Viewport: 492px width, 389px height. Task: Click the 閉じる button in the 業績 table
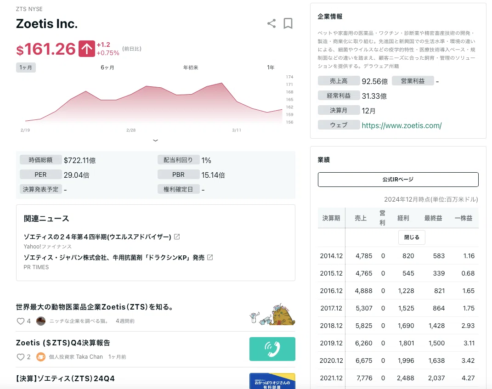coord(412,237)
